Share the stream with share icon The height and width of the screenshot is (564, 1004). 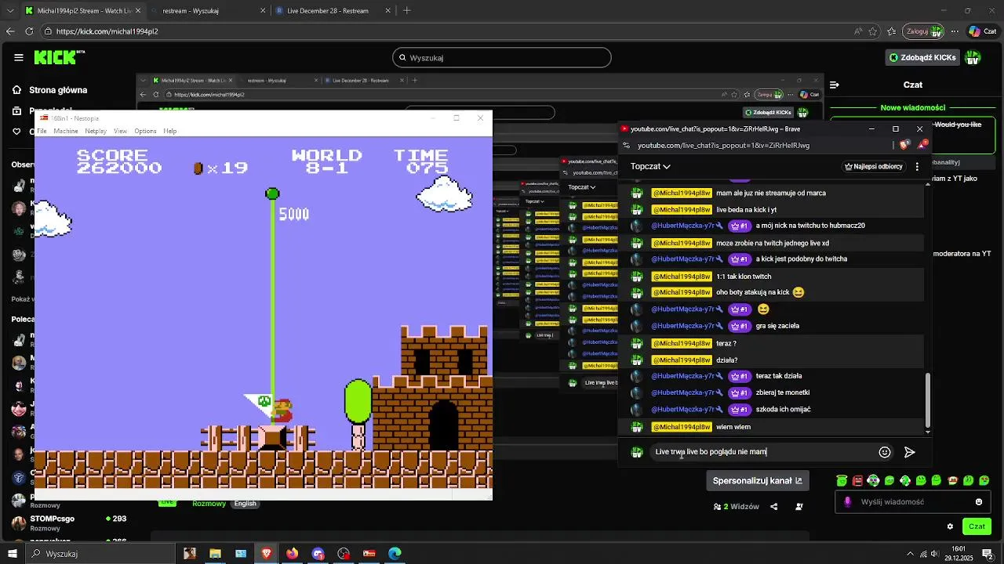coord(774,507)
